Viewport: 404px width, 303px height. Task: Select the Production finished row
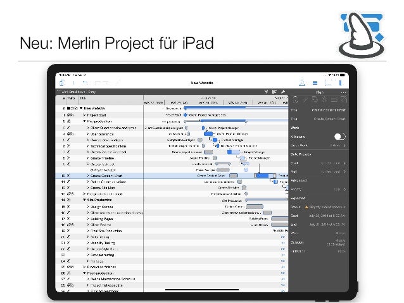[99, 267]
